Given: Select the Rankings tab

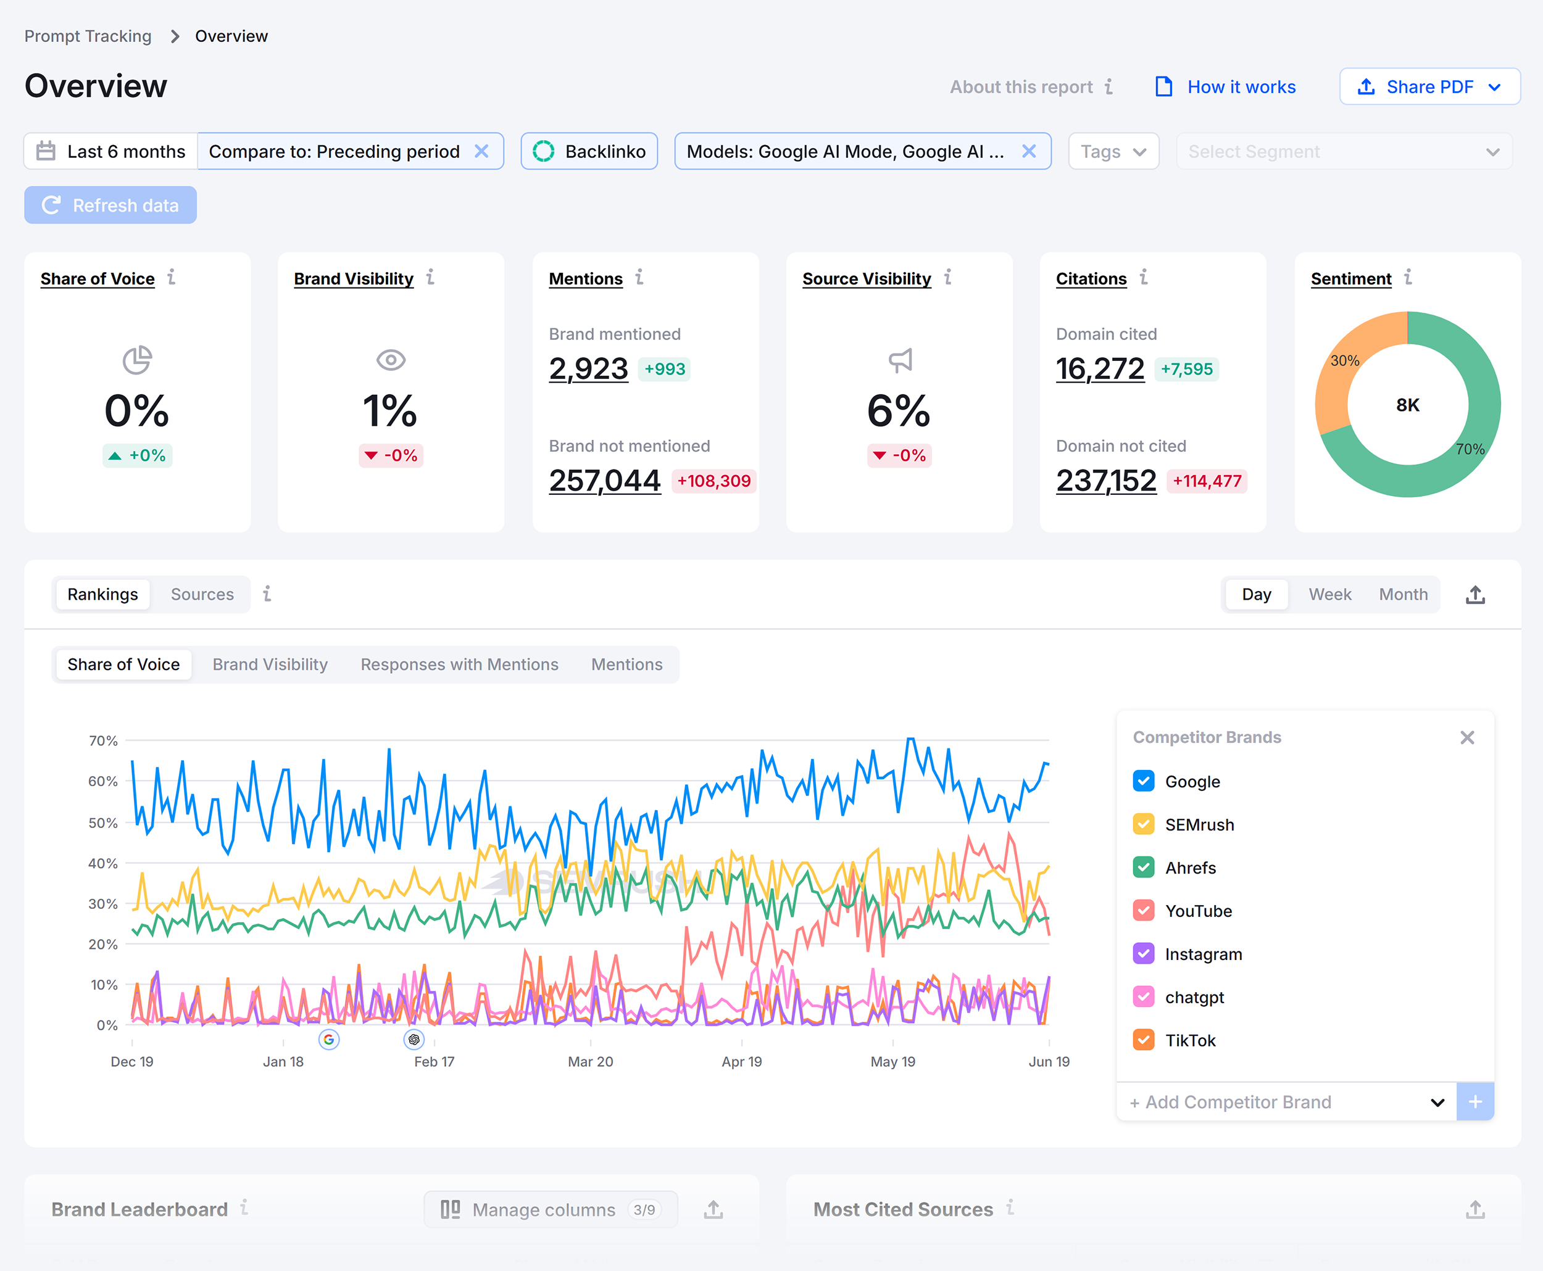Looking at the screenshot, I should pyautogui.click(x=102, y=594).
